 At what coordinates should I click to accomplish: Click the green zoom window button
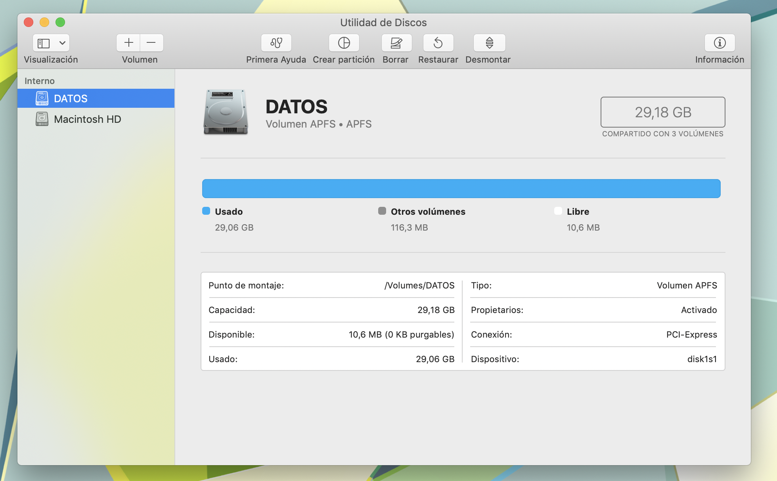[60, 22]
